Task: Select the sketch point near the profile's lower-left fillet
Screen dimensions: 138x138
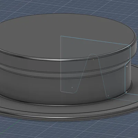Action: [72, 88]
